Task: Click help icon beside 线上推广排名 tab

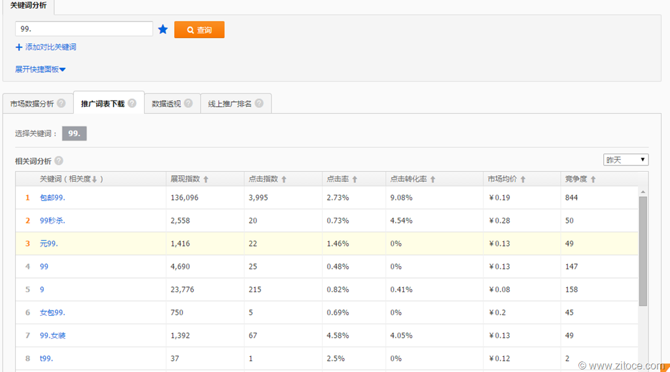Action: tap(259, 103)
